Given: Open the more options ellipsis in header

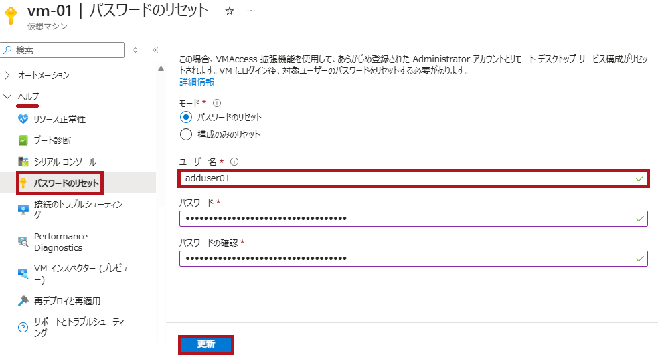Looking at the screenshot, I should pos(251,11).
